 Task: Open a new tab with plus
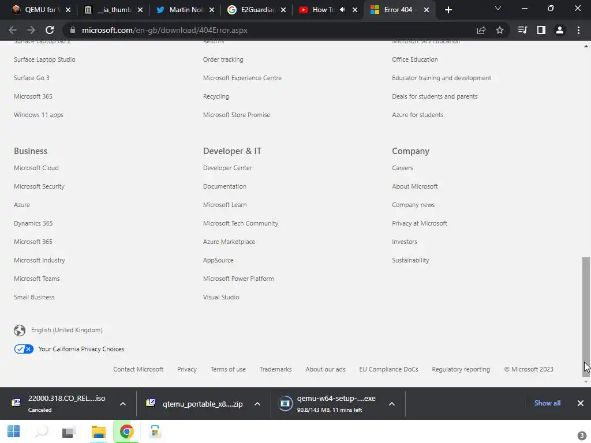click(x=448, y=10)
